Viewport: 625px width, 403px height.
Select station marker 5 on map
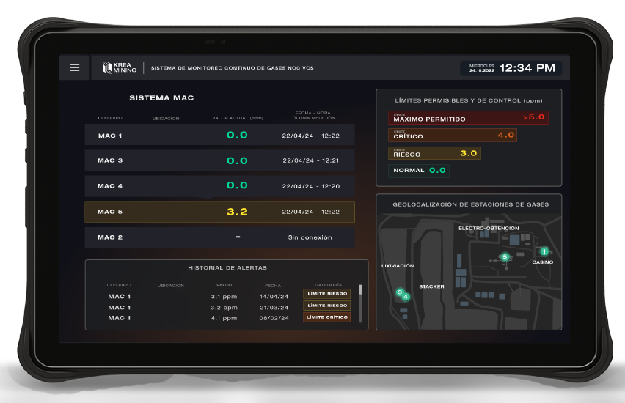coord(505,257)
